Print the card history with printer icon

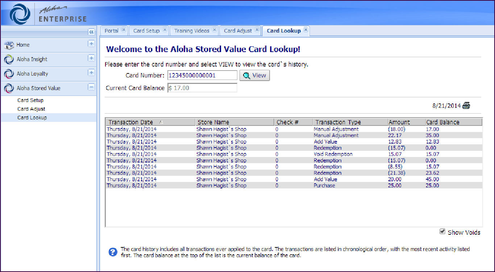(466, 106)
